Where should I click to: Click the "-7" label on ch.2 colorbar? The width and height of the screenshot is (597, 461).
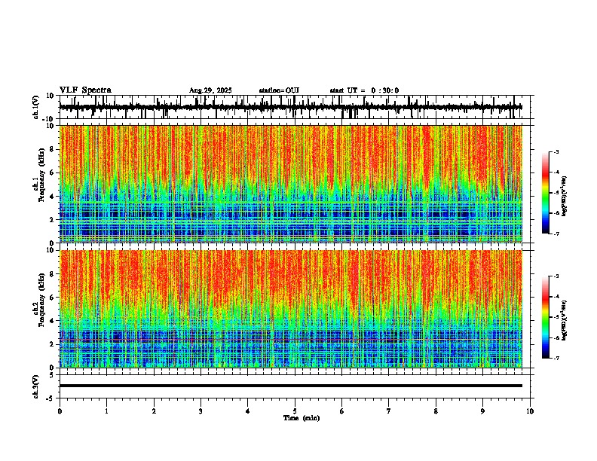coord(556,358)
